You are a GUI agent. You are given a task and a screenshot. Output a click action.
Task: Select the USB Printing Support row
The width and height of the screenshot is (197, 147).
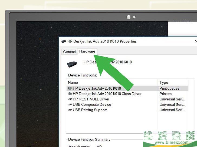pyautogui.click(x=127, y=110)
